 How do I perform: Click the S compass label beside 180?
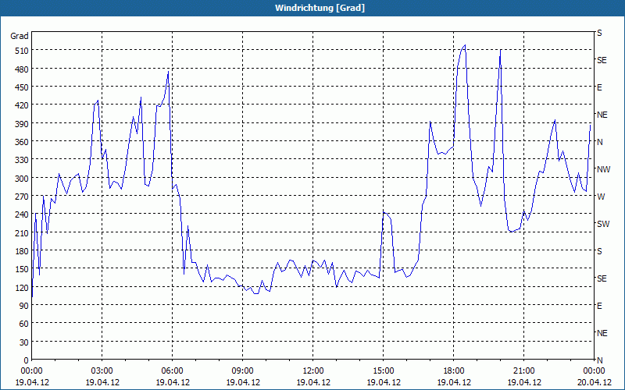(599, 251)
